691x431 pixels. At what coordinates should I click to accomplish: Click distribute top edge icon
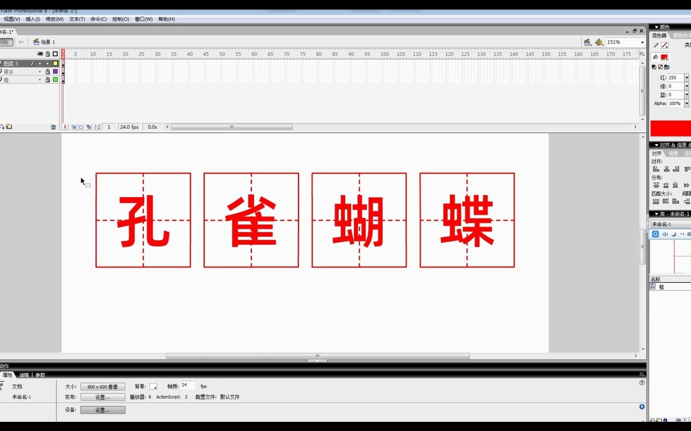click(x=656, y=185)
